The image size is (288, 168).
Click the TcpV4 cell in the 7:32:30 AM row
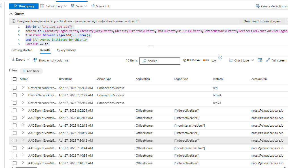coord(217,103)
